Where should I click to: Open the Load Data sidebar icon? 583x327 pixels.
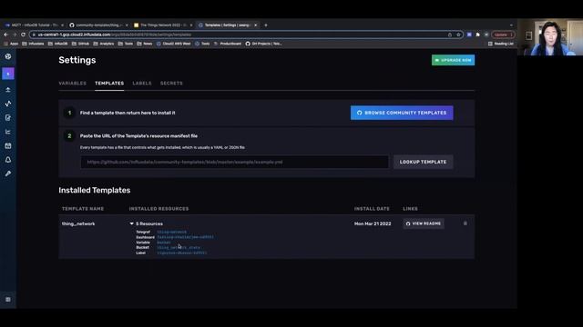(x=8, y=89)
